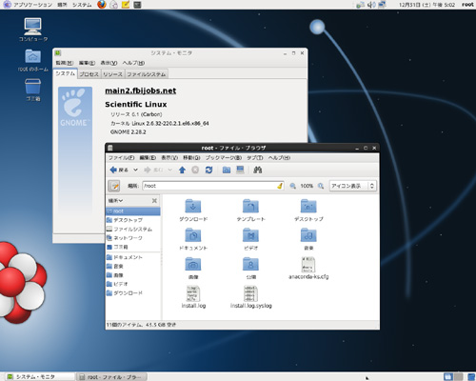Zoom in using magnifier plus icon
The image size is (476, 381).
point(321,186)
